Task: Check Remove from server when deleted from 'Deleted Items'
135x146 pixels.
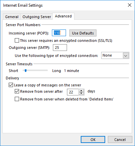Action: coord(17,99)
